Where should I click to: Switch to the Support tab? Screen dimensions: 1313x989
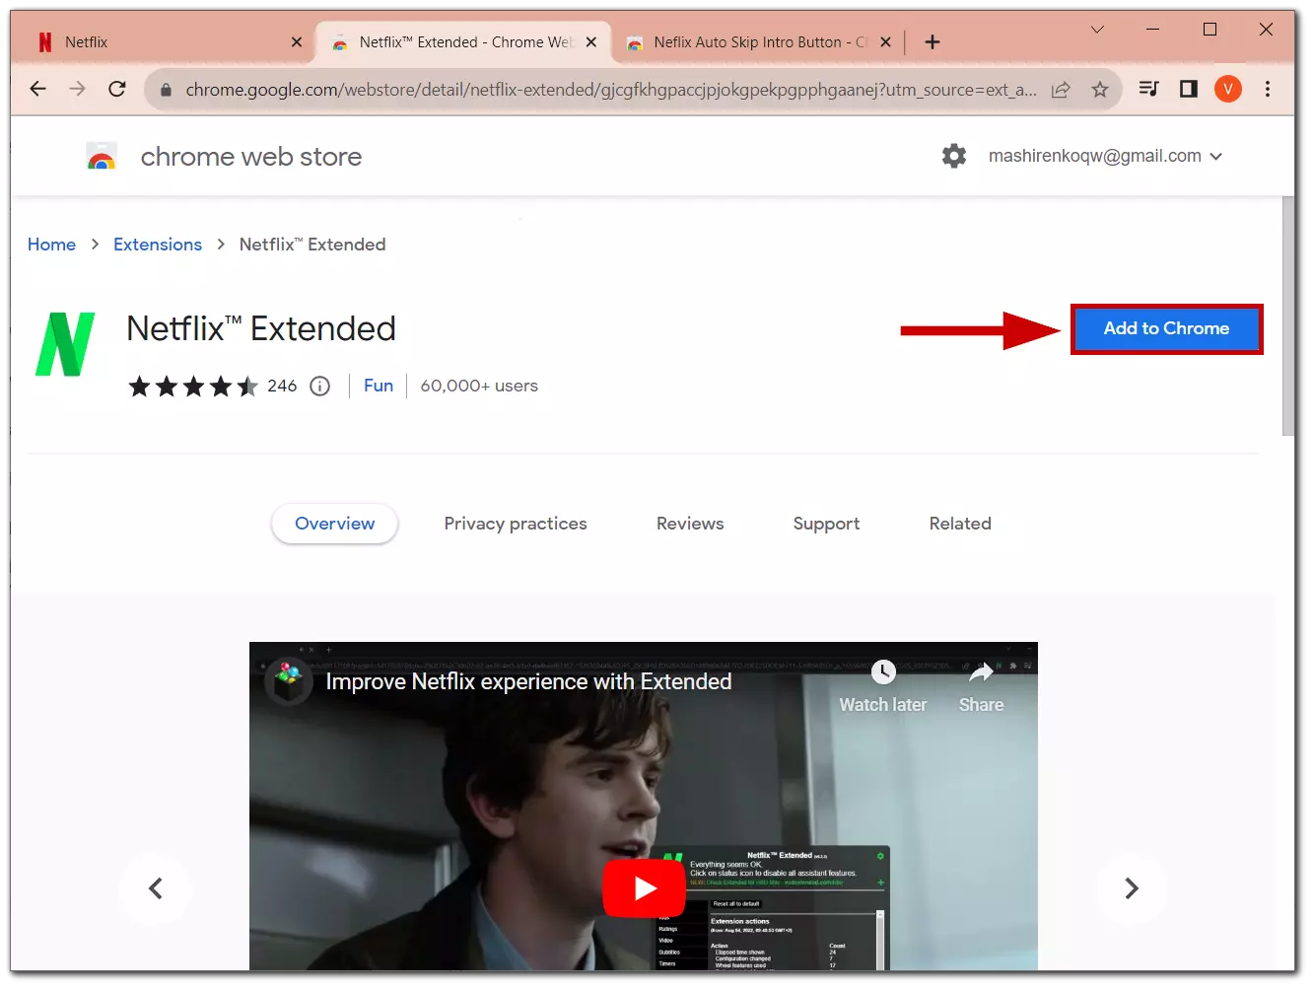click(826, 524)
